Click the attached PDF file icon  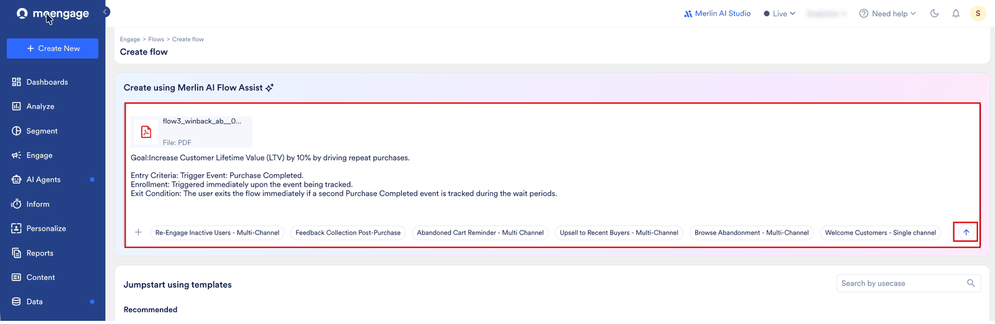click(x=146, y=132)
